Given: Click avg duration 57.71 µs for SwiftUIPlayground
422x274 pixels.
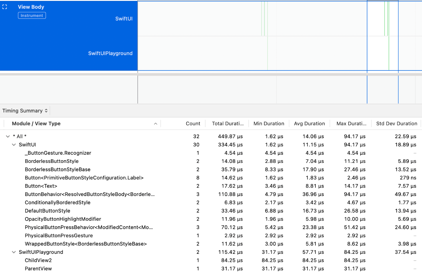Looking at the screenshot, I should click(x=313, y=252).
